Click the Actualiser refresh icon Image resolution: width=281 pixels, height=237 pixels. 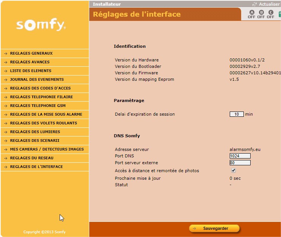[x=254, y=4]
